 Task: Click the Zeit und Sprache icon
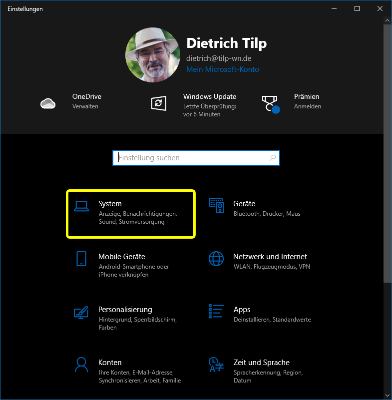[216, 365]
